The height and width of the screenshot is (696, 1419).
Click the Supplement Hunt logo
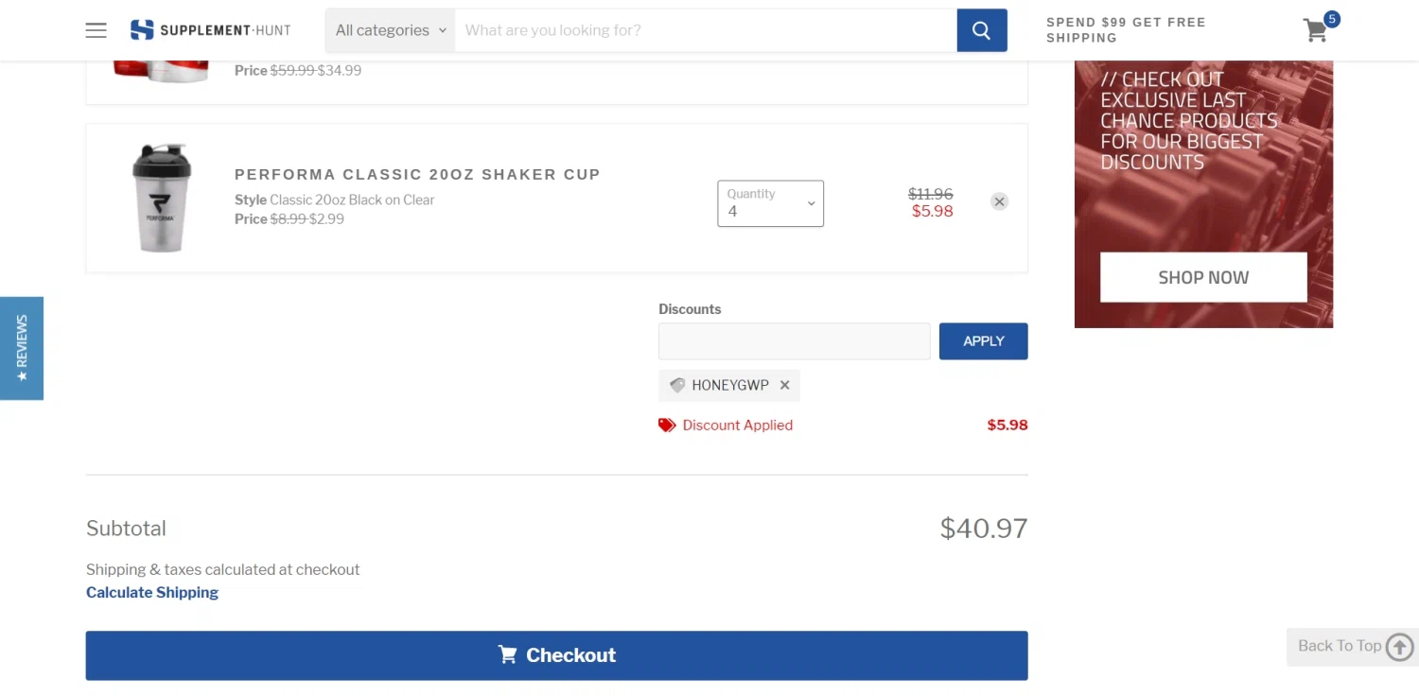[211, 30]
